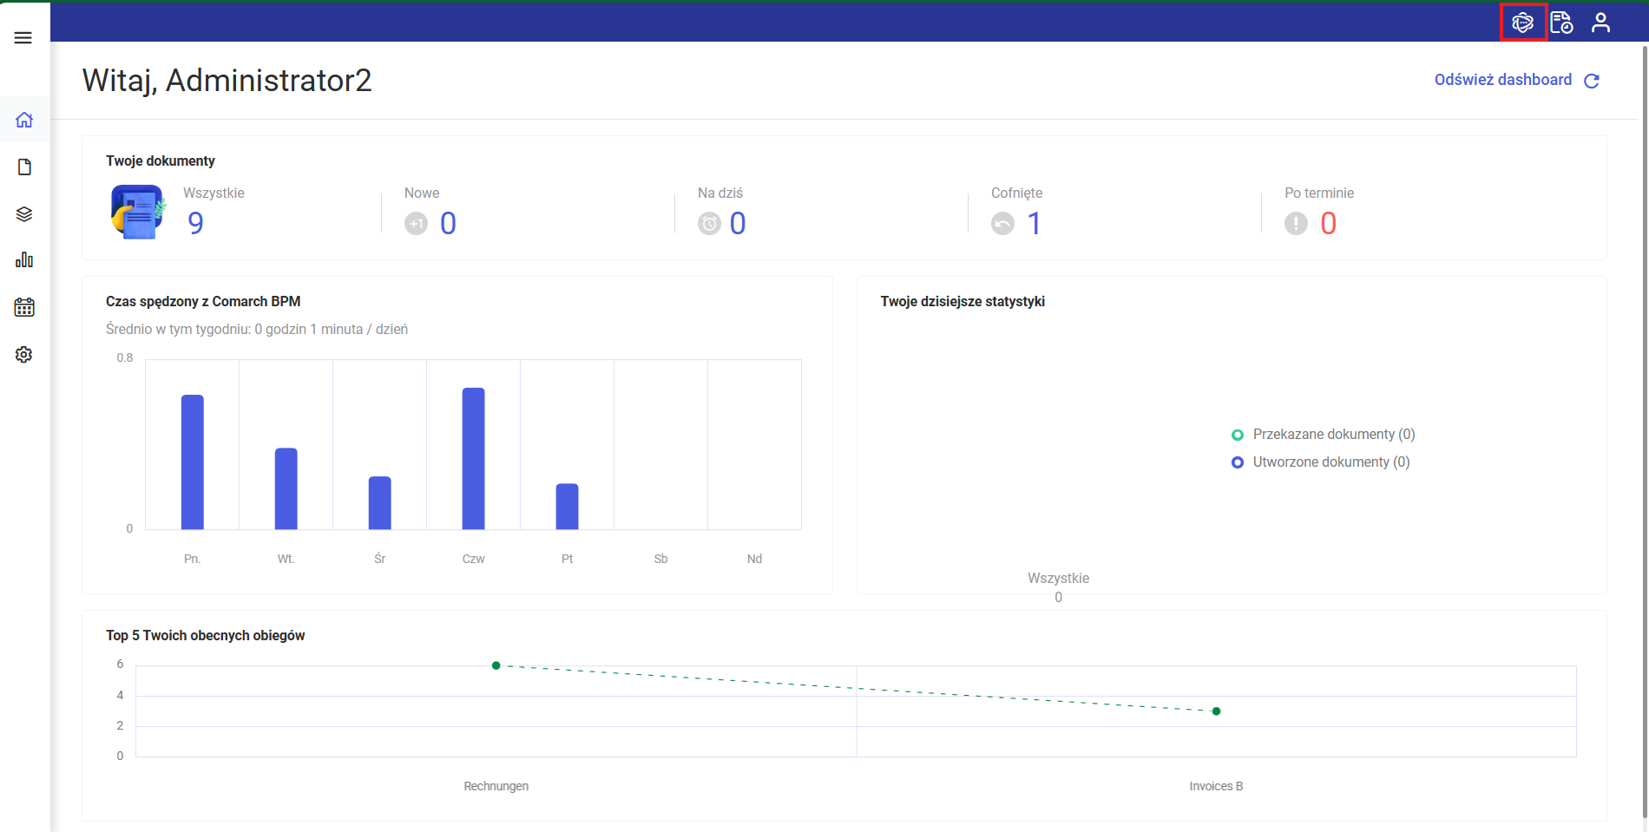This screenshot has height=832, width=1649.
Task: Click the Rechnungen data point on the chart
Action: tap(496, 665)
